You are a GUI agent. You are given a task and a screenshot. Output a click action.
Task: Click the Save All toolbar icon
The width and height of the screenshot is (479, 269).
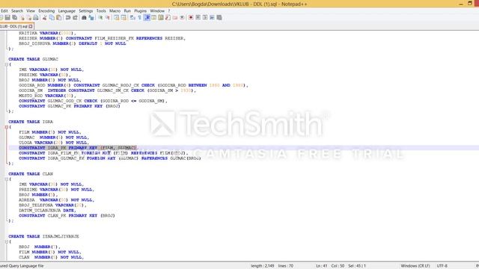(14, 18)
